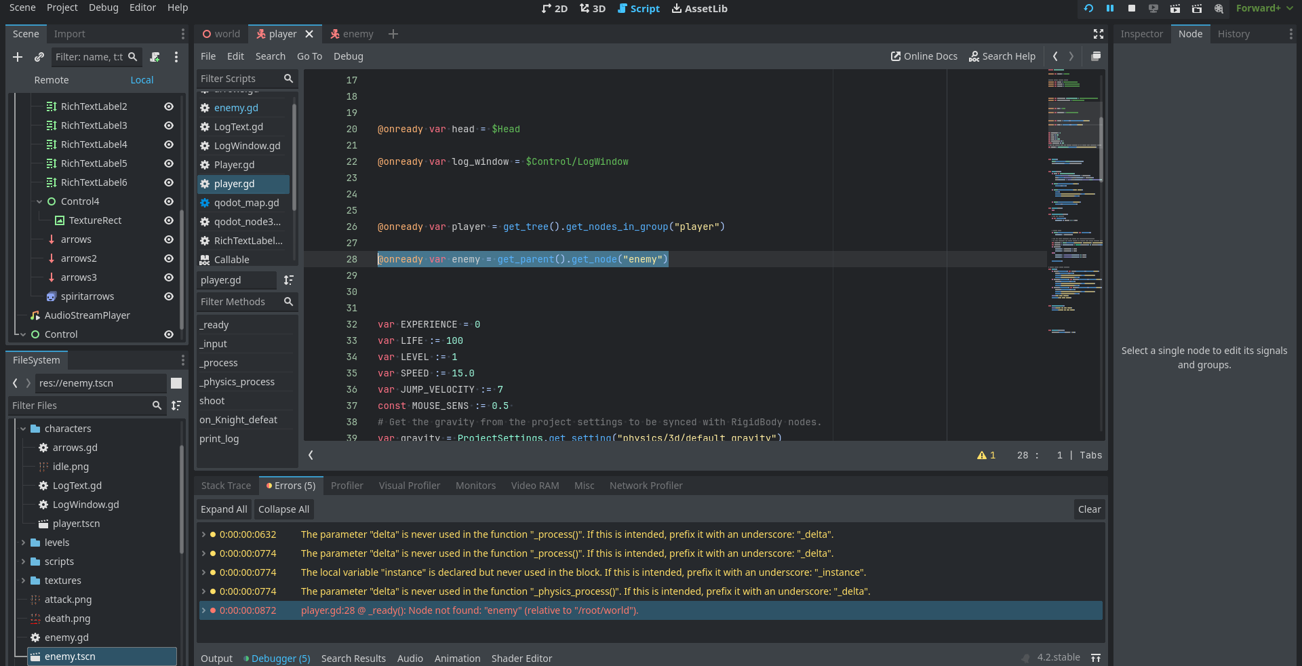Expand the last node-not-found error entry
Screen dimensions: 1302x666
tap(203, 610)
